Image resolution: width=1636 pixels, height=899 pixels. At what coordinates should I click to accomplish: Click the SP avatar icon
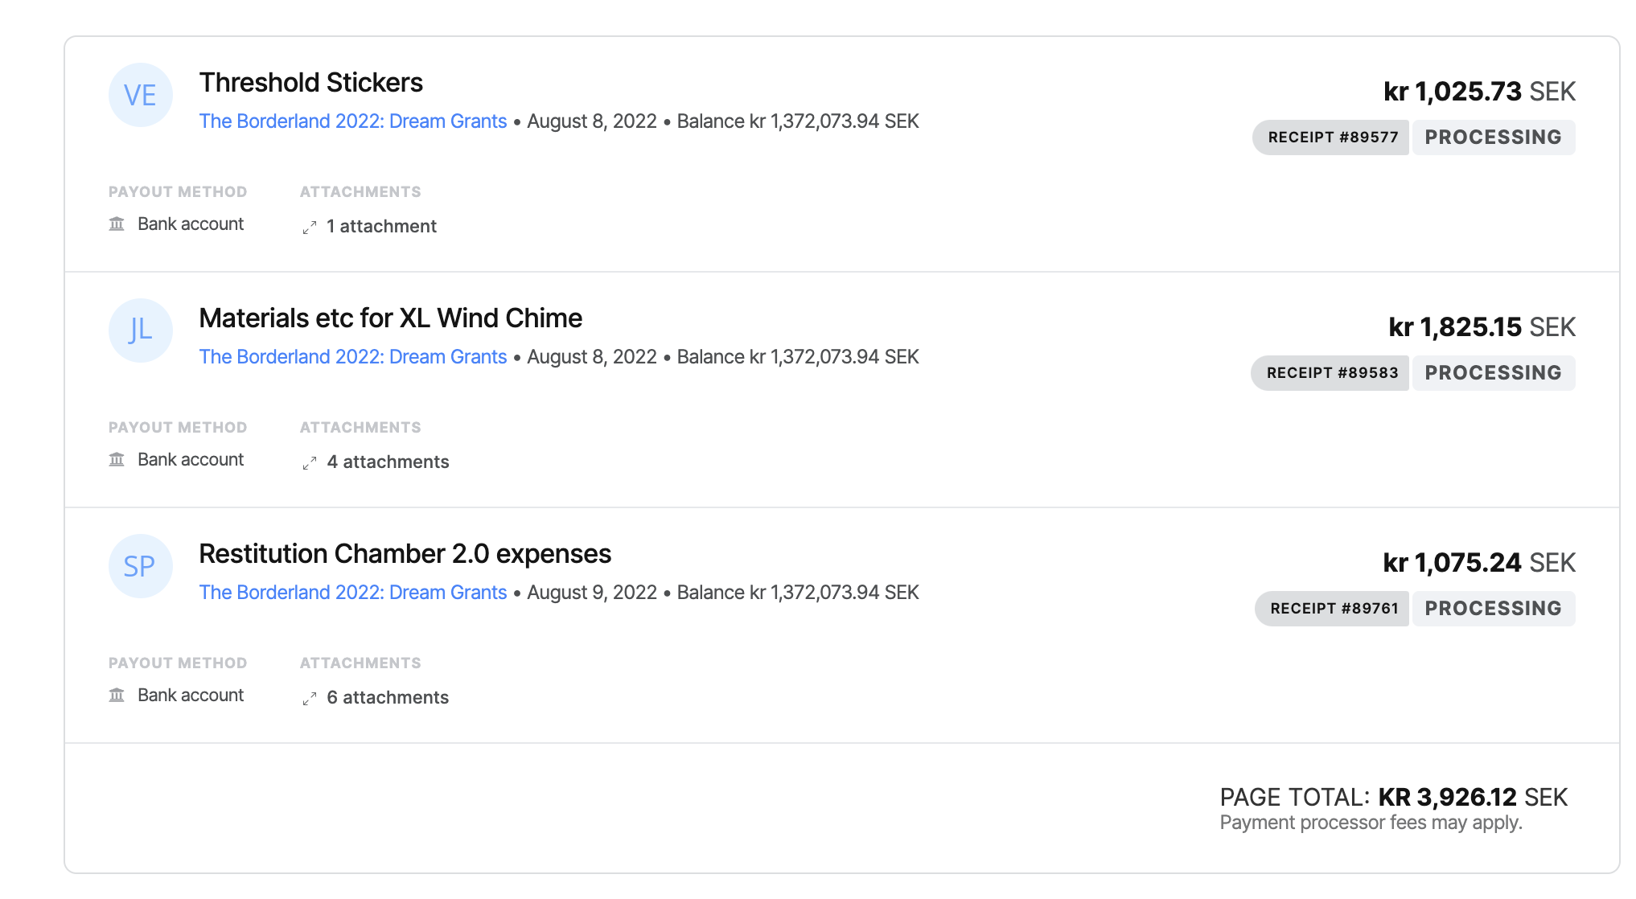(140, 566)
